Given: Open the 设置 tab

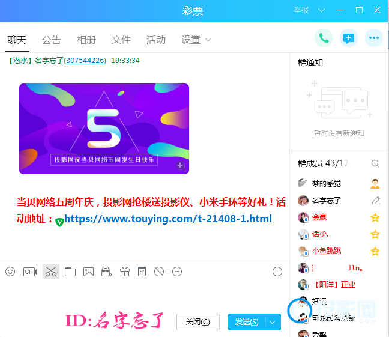Looking at the screenshot, I should point(191,40).
